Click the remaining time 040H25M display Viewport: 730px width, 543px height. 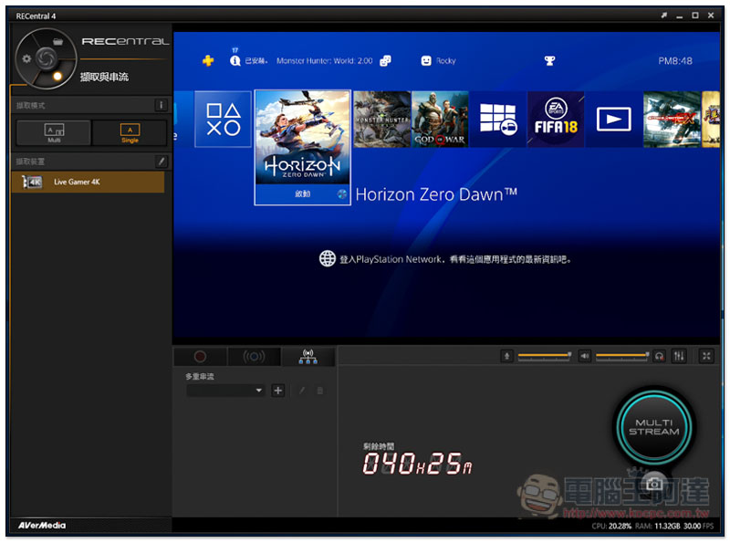(417, 464)
